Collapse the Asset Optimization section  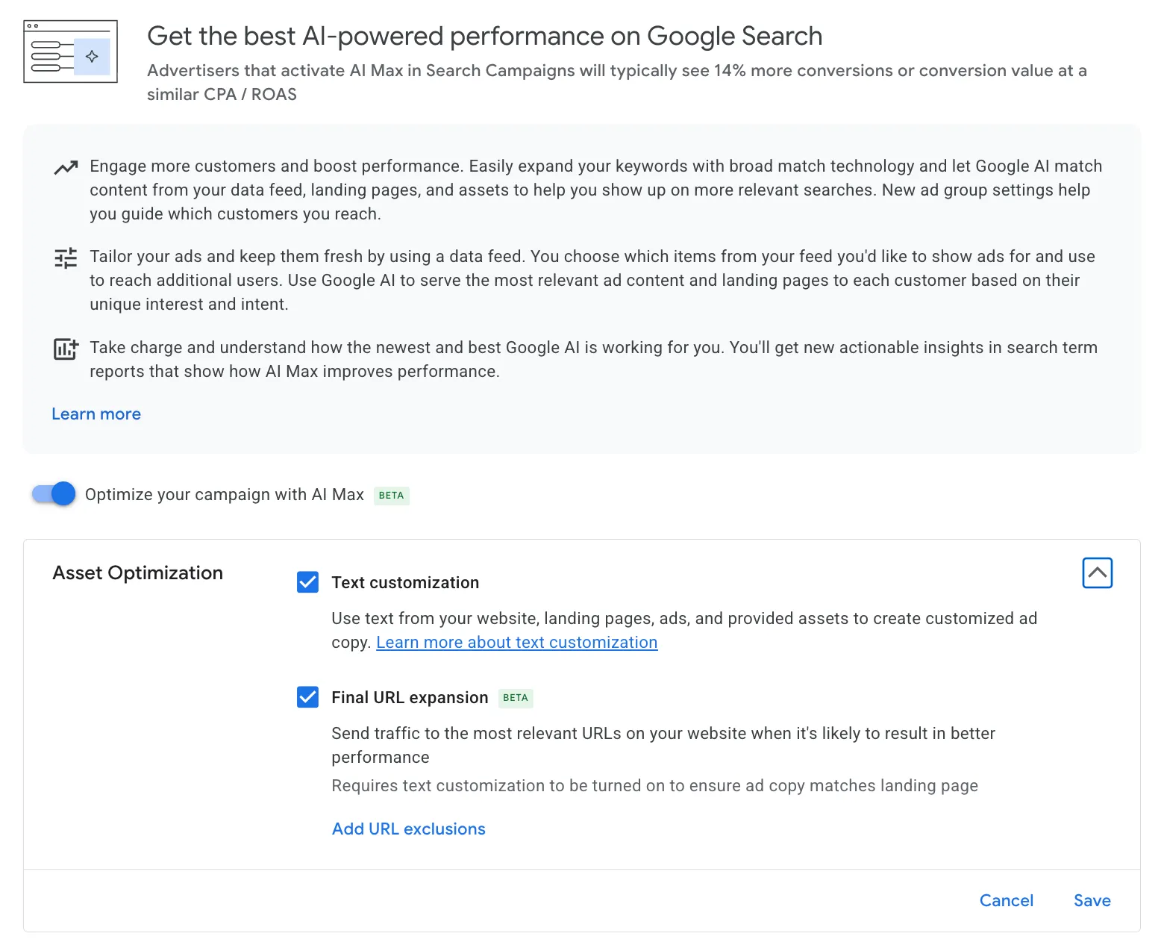point(1097,573)
